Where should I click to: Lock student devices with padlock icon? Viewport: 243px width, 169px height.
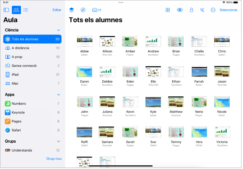pyautogui.click(x=192, y=10)
